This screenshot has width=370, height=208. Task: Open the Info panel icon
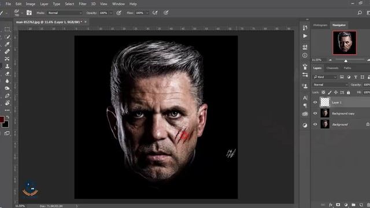305,55
